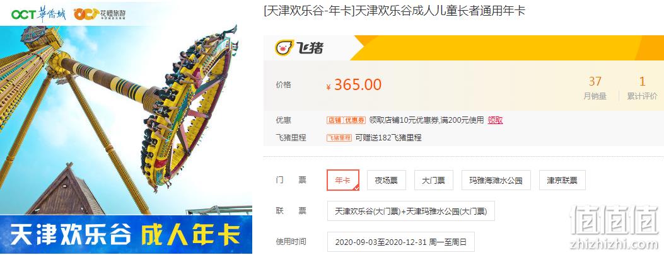Select 天津欢乐谷+天津玛雅水公园 combo ticket
Screen dimensions: 664x255
pos(411,211)
